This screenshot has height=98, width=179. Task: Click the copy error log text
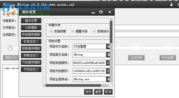tap(11, 68)
